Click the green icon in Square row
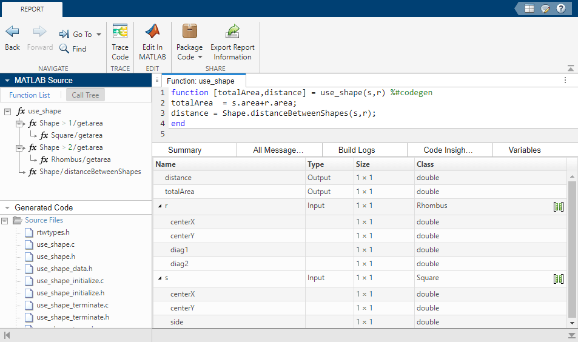Viewport: 578px width, 342px height. click(559, 278)
